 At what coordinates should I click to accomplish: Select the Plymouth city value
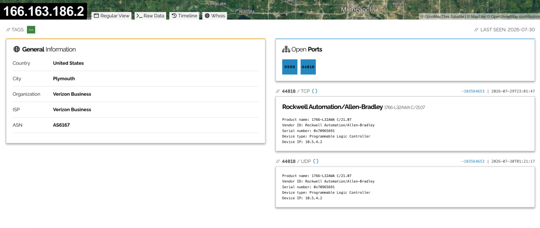click(x=64, y=78)
